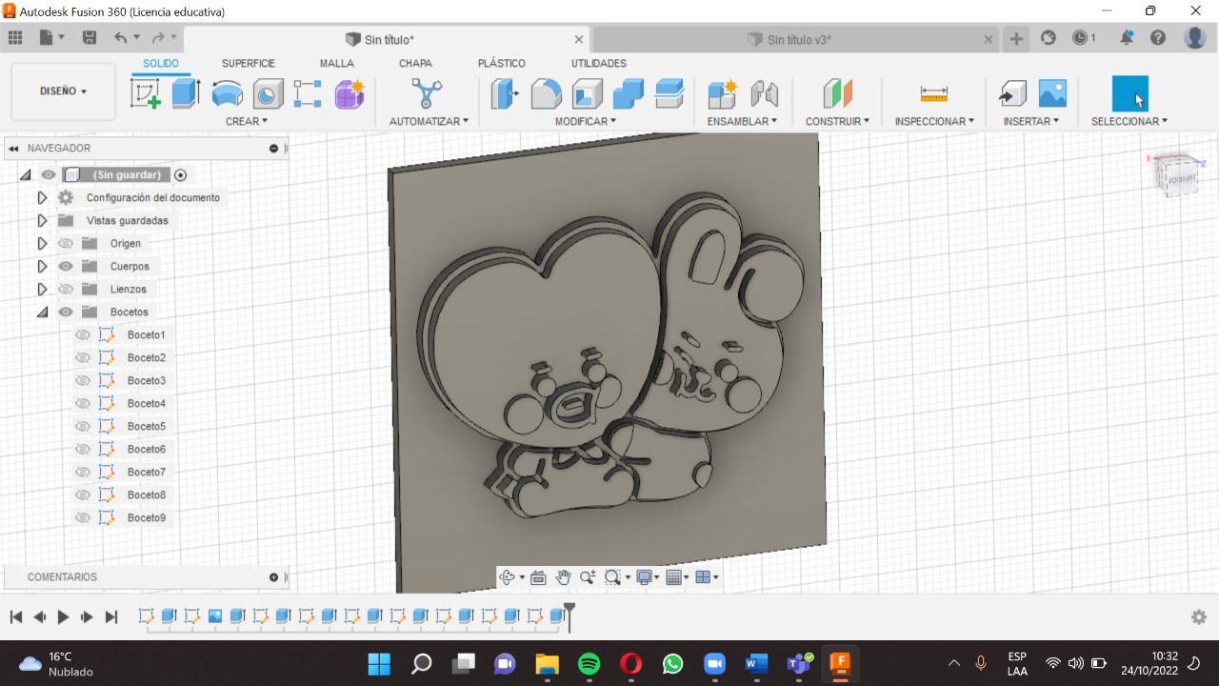Show Boceto9 sketch with eye icon
Viewport: 1219px width, 686px height.
[x=83, y=518]
